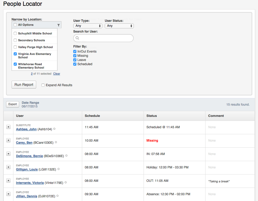Click the filter funnel icon in location list
The image size is (258, 201).
pyautogui.click(x=59, y=25)
